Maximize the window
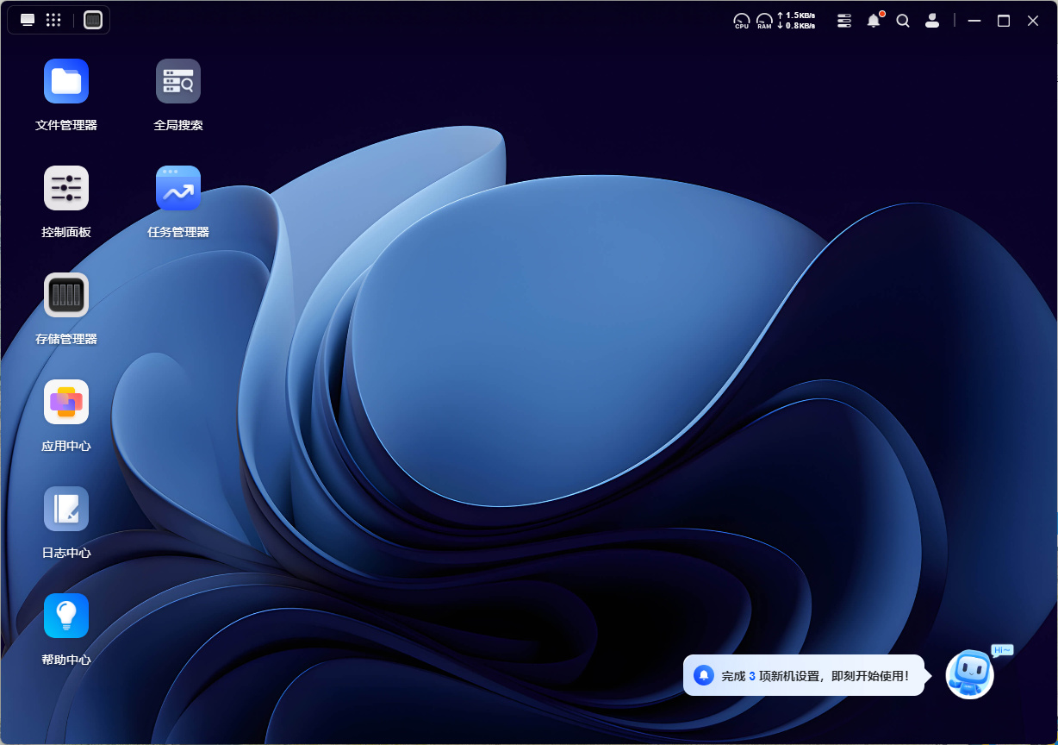 (x=1004, y=21)
